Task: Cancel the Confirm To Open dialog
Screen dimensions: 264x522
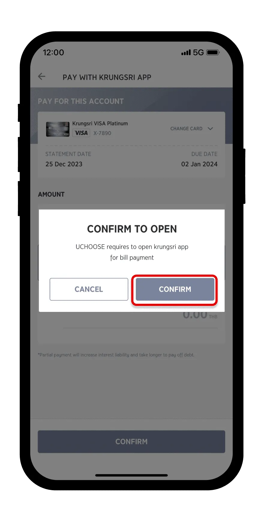Action: [89, 289]
